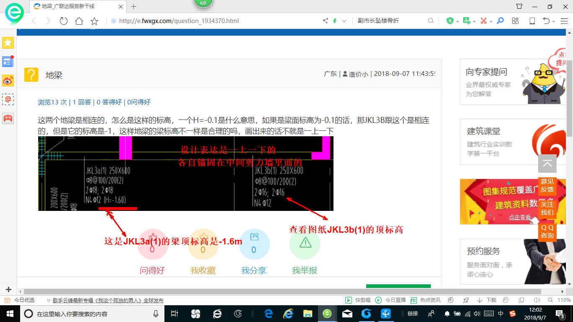Open a new browser tab
Viewport: 573px width, 322px height.
coord(134,6)
